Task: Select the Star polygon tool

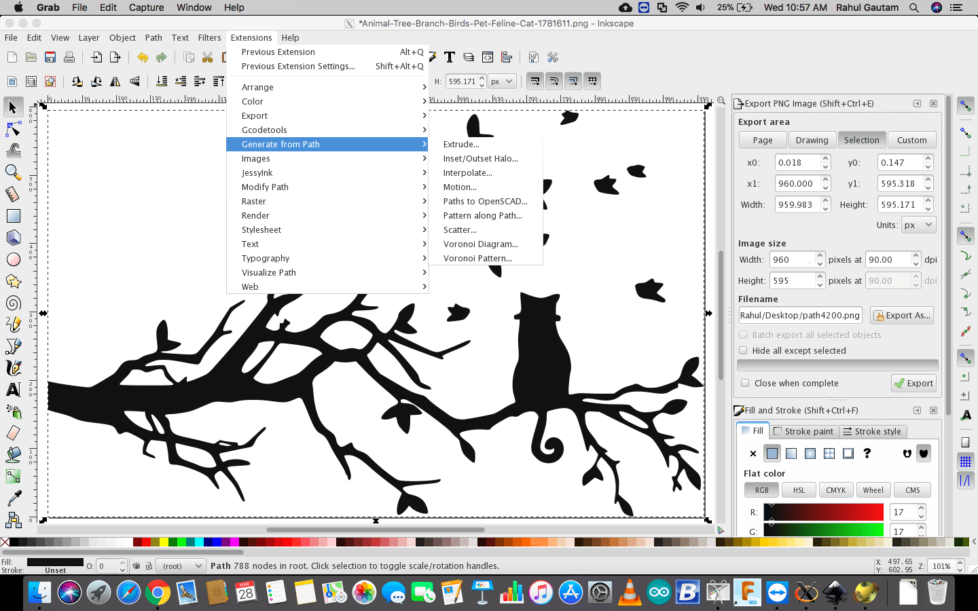Action: [13, 281]
